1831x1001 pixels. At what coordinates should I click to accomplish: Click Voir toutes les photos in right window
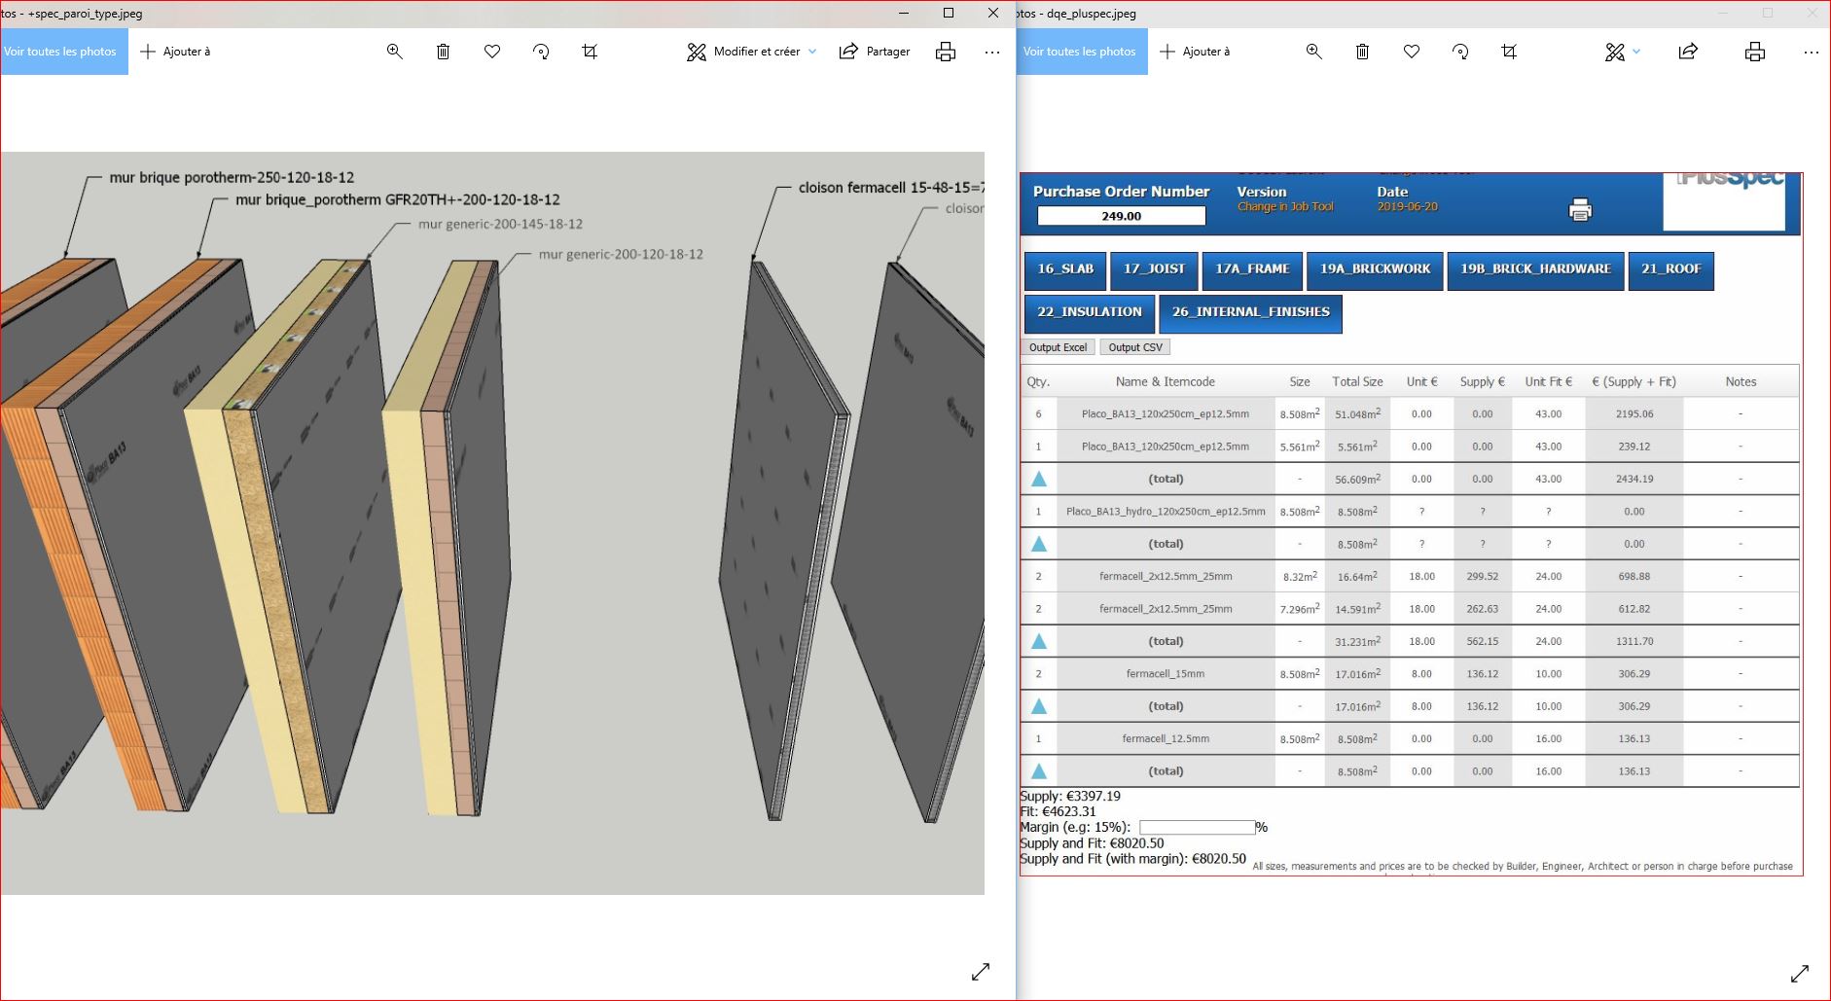click(x=1080, y=52)
